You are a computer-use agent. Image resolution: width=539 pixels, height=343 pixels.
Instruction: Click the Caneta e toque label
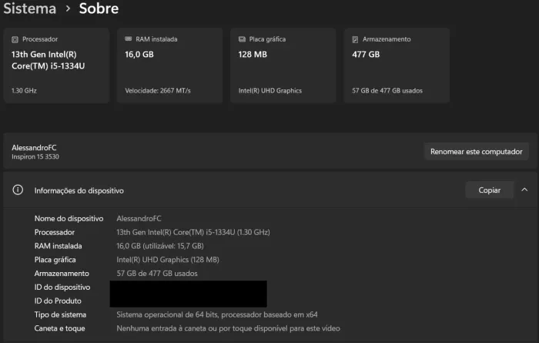pos(59,328)
